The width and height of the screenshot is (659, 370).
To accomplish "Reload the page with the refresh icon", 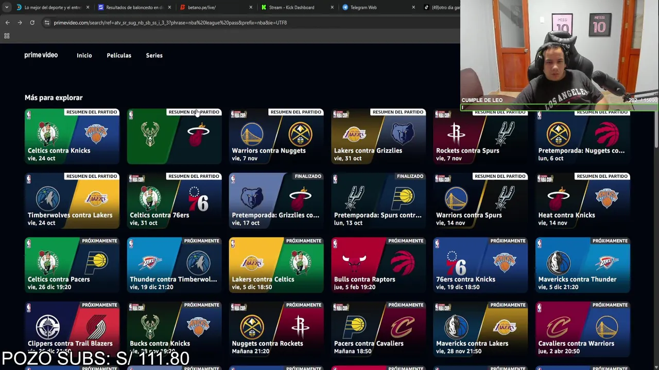I will point(32,23).
